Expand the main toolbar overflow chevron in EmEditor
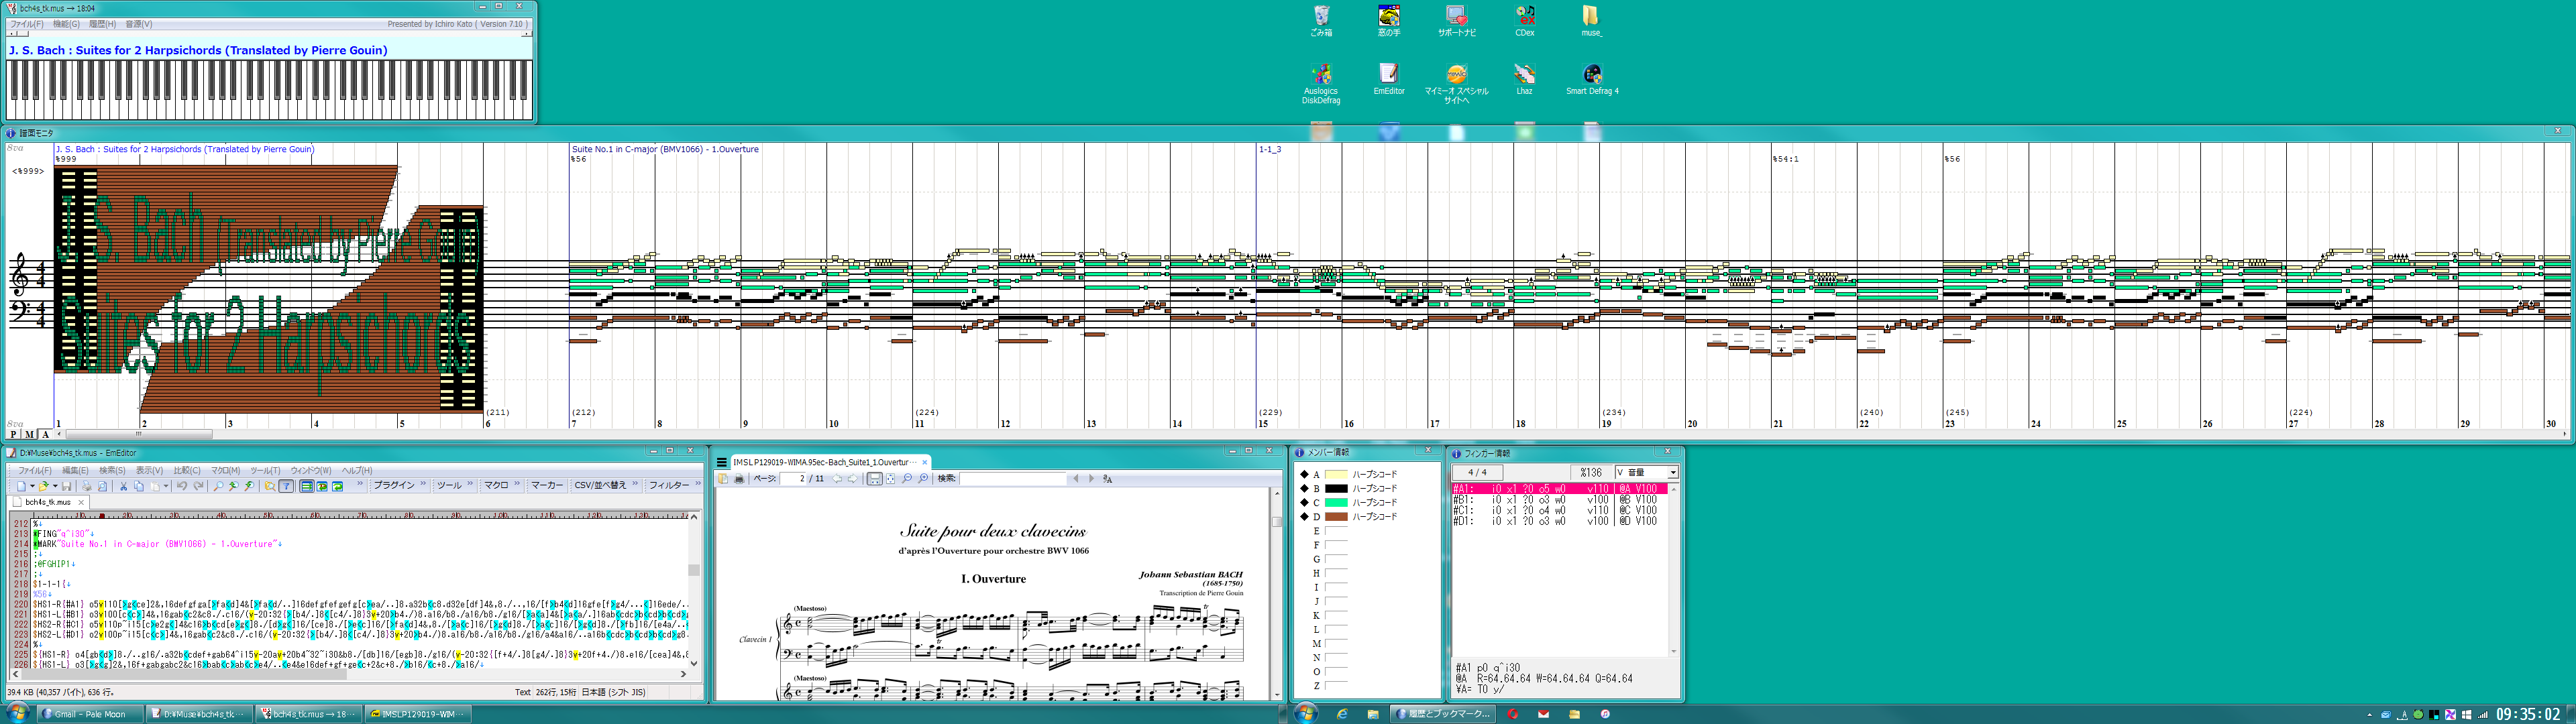2576x724 pixels. click(360, 484)
